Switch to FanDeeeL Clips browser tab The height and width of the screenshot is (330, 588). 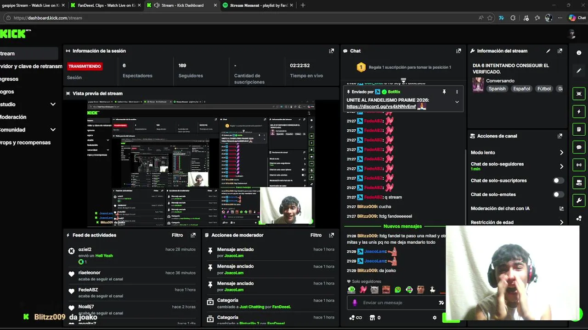pyautogui.click(x=105, y=5)
